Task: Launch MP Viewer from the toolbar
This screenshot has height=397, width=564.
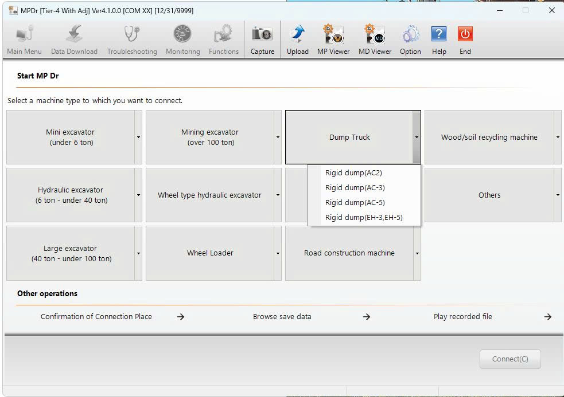Action: click(333, 37)
